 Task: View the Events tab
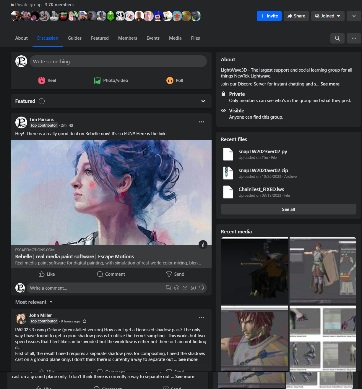point(153,38)
